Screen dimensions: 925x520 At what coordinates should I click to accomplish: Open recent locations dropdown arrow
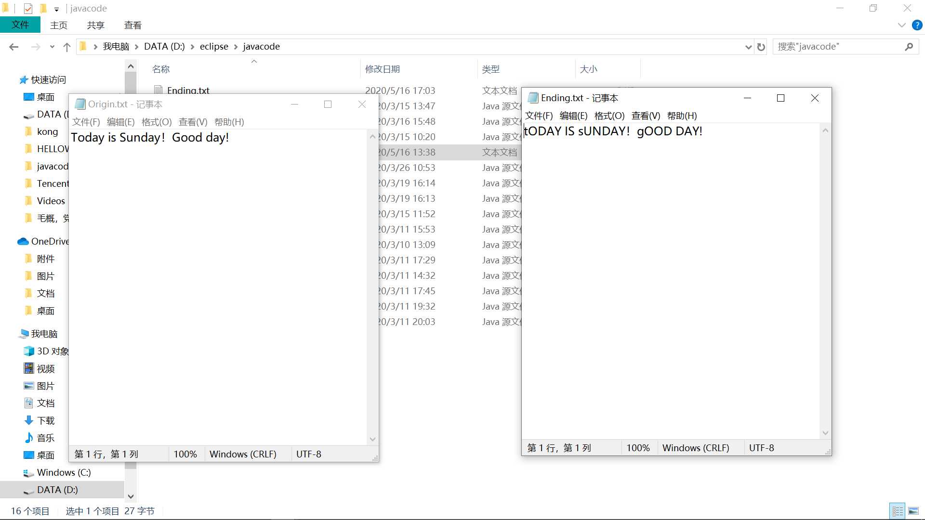(x=52, y=47)
